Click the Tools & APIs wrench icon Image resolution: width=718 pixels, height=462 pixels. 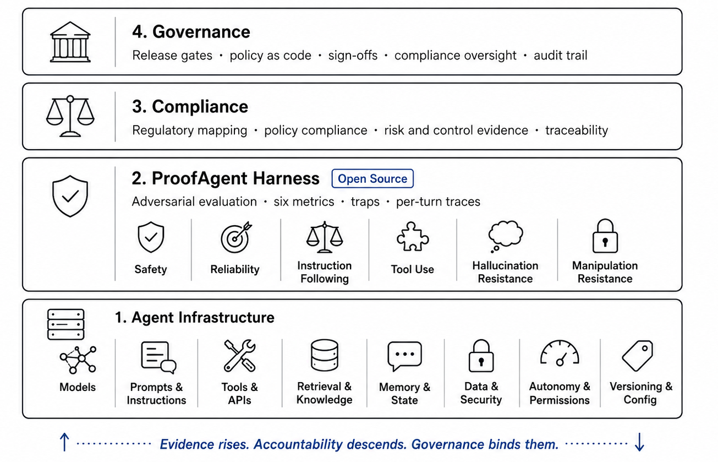(x=239, y=356)
